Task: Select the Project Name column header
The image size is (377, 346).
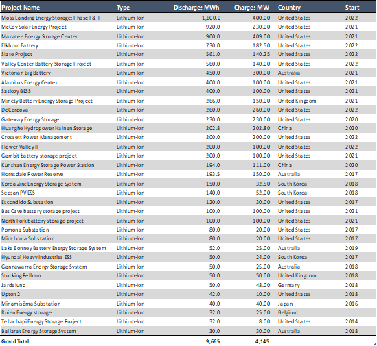Action: (21, 8)
